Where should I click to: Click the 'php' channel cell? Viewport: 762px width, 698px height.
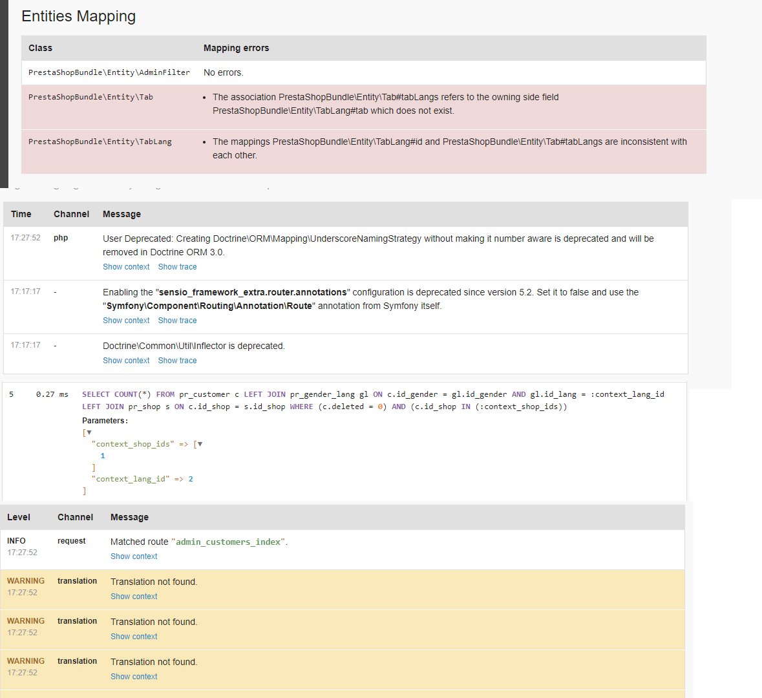click(x=61, y=238)
